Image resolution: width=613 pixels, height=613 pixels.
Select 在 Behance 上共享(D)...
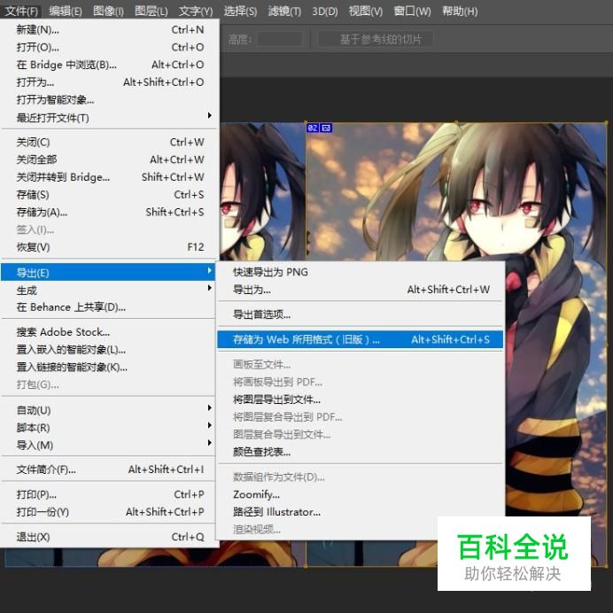(x=110, y=307)
